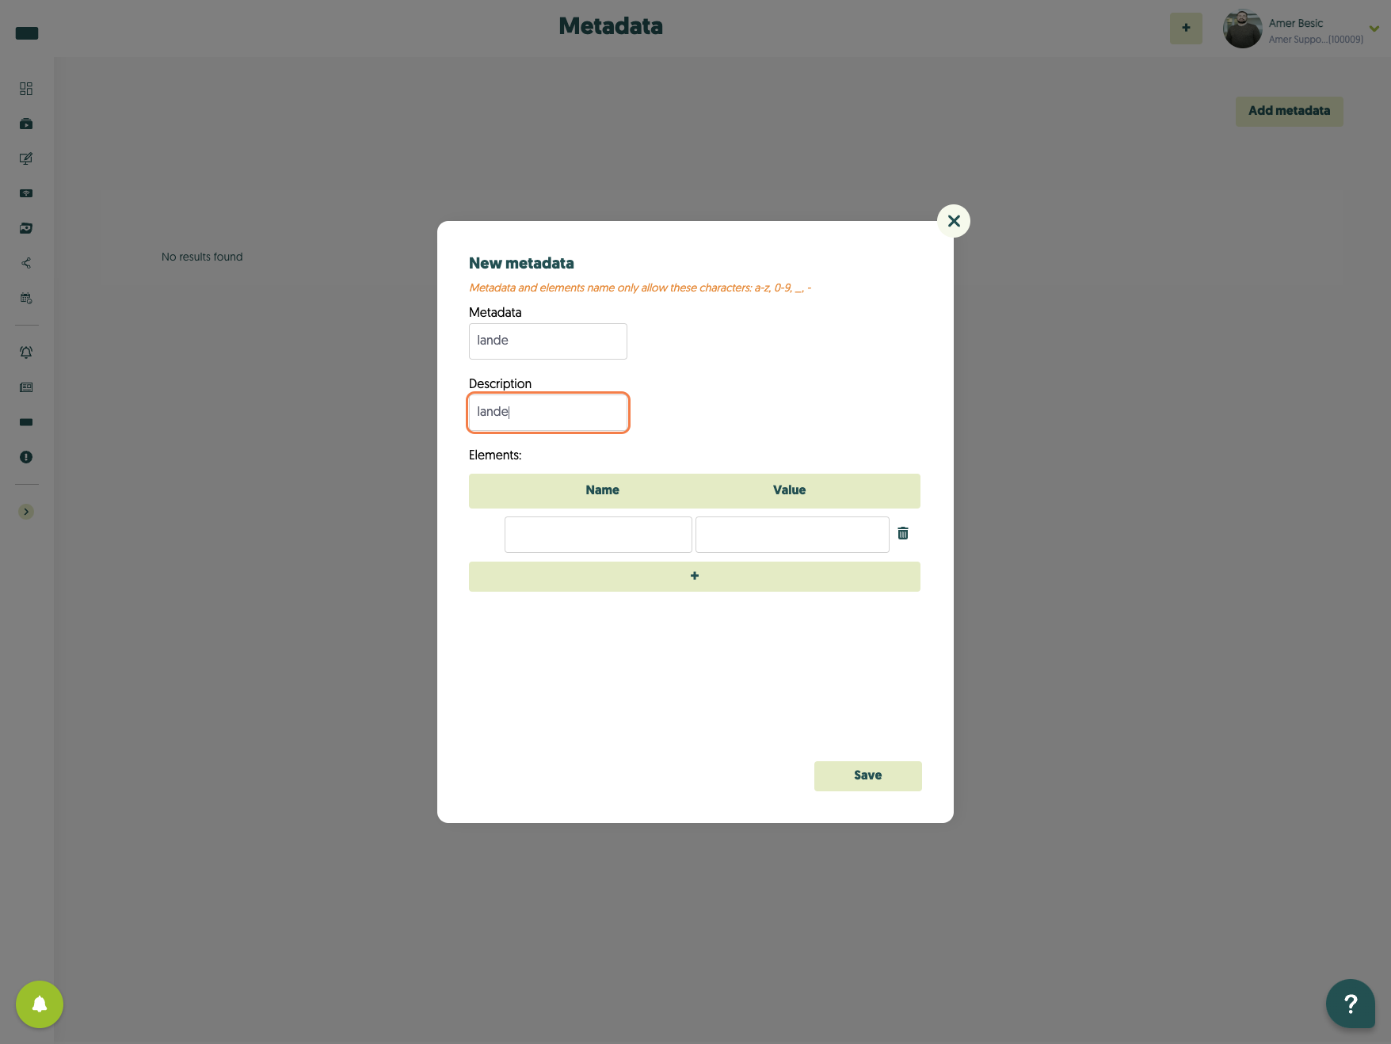Close the New metadata dialog
This screenshot has height=1044, width=1391.
click(954, 221)
